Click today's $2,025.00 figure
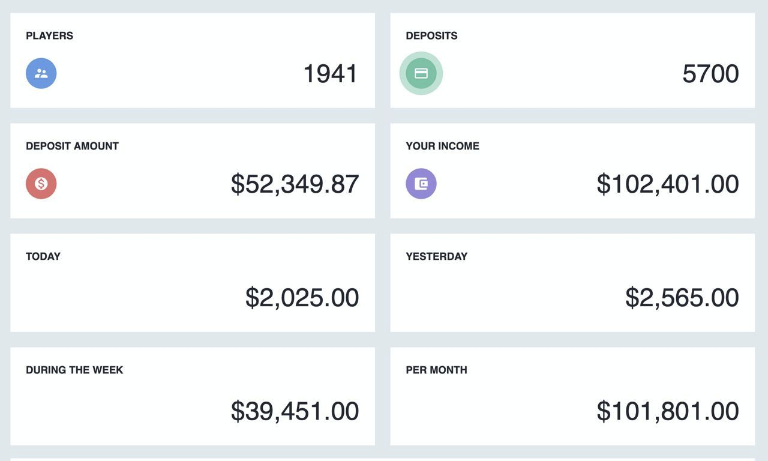This screenshot has height=461, width=768. [302, 298]
